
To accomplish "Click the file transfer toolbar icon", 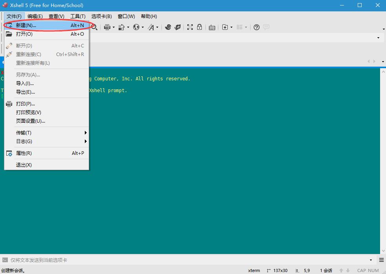I will (x=121, y=27).
